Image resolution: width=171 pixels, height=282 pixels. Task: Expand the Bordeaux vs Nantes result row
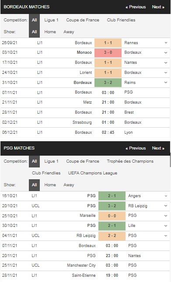click(166, 63)
